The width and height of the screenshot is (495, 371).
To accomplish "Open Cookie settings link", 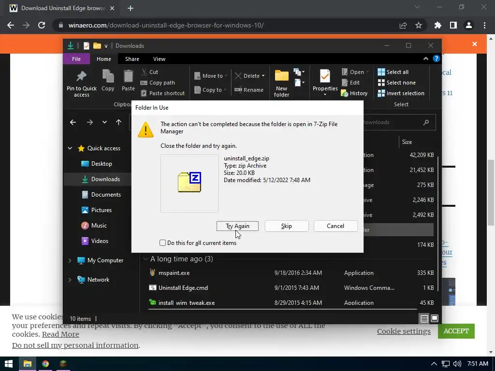I will click(x=404, y=331).
